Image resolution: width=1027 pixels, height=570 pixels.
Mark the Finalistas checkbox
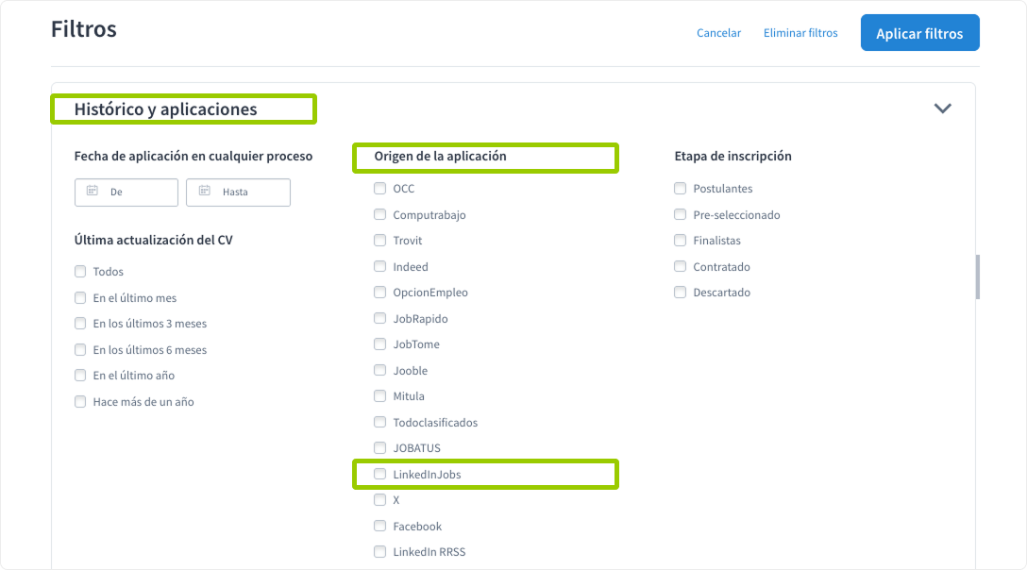tap(681, 241)
